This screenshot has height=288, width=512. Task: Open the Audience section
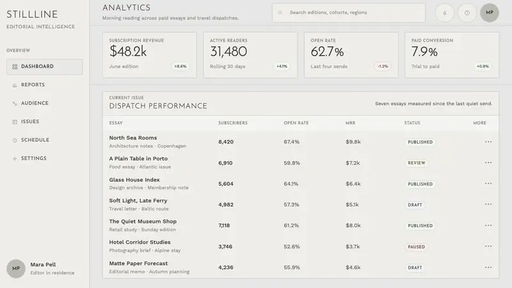tap(44, 103)
